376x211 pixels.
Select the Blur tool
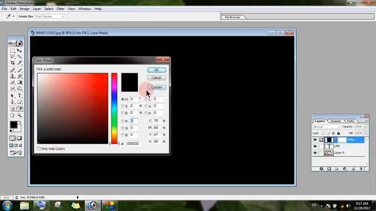pyautogui.click(x=12, y=89)
